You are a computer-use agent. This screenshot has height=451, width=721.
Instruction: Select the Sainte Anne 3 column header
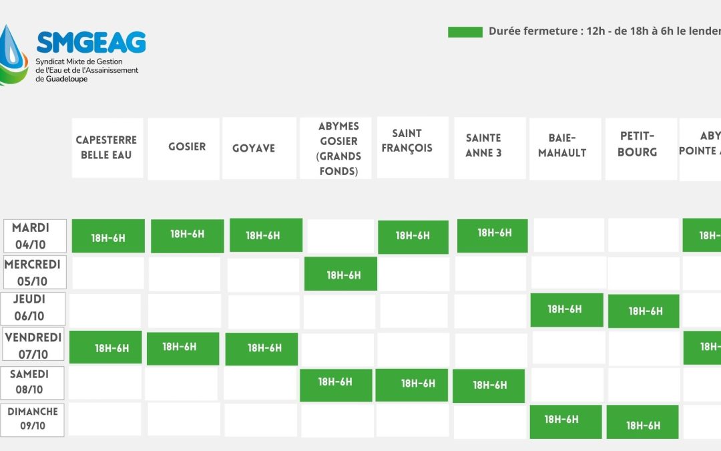point(489,148)
